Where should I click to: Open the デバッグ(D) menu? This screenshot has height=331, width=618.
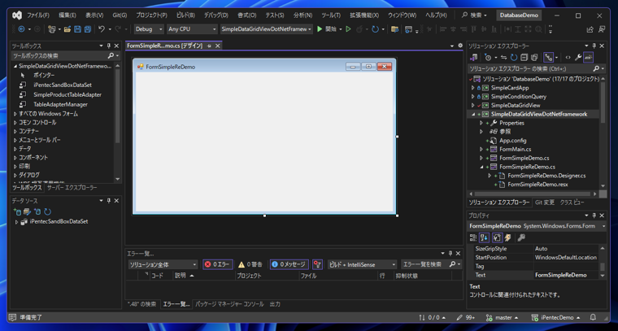[215, 15]
